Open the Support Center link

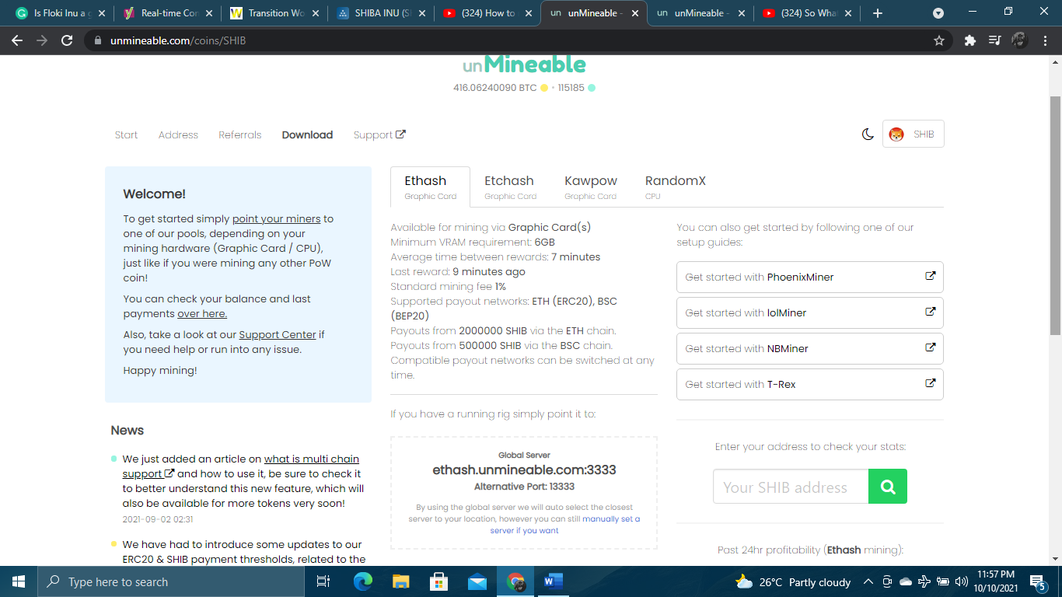pyautogui.click(x=278, y=334)
